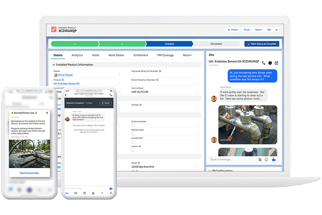Screen dimensions: 322x215
Task: Open the info icon in Zinc chat header
Action: coord(270,63)
